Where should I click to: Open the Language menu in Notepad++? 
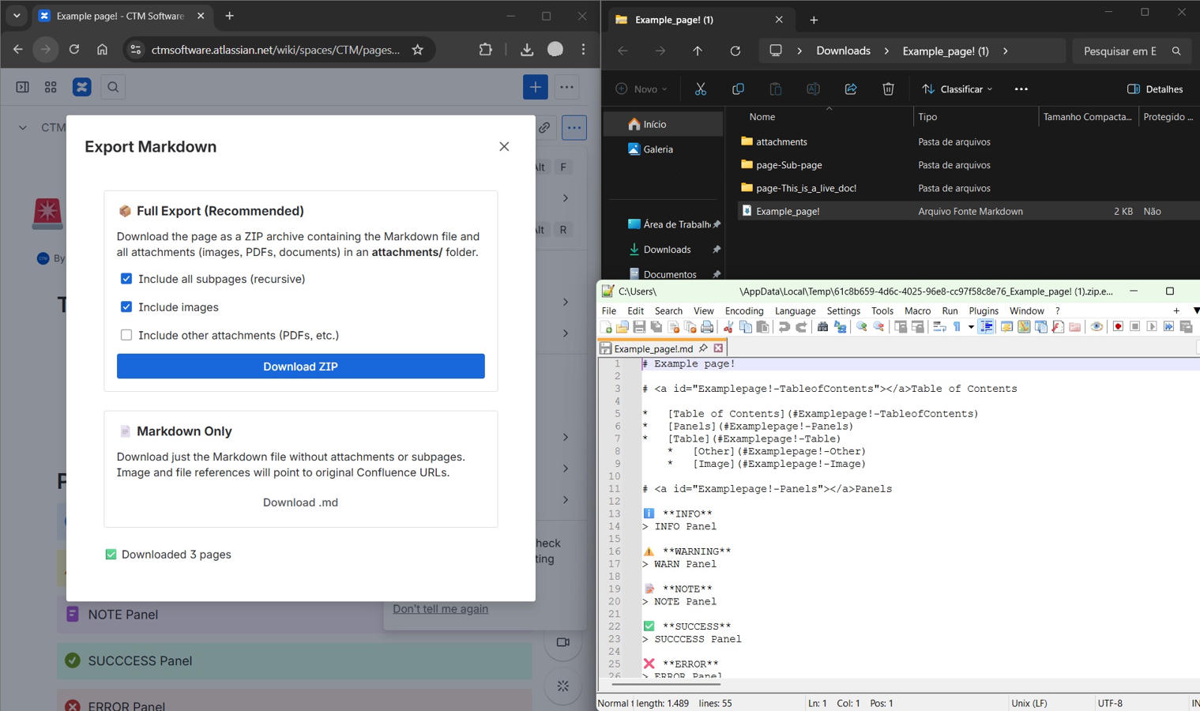tap(795, 311)
